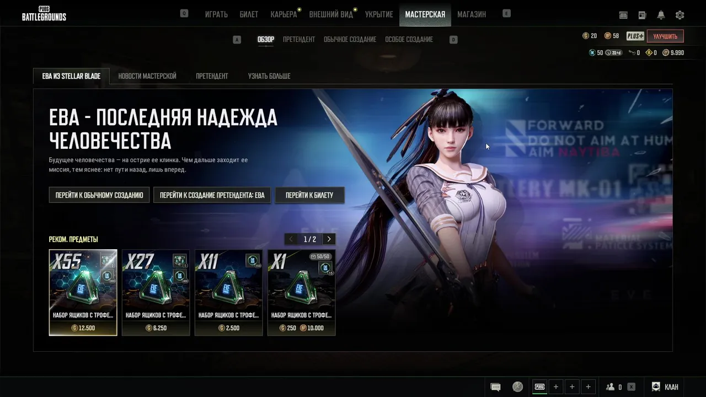Open the chat bubble icon

495,387
